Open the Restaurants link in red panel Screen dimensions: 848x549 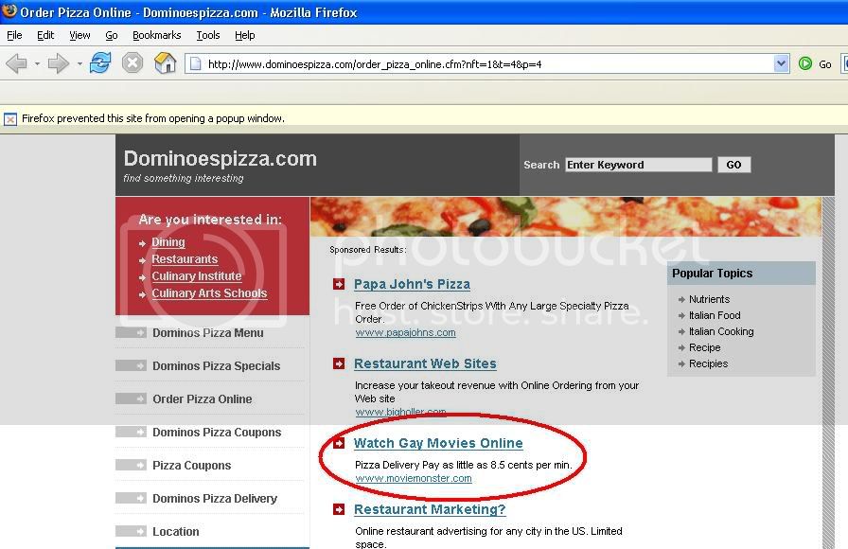(185, 259)
